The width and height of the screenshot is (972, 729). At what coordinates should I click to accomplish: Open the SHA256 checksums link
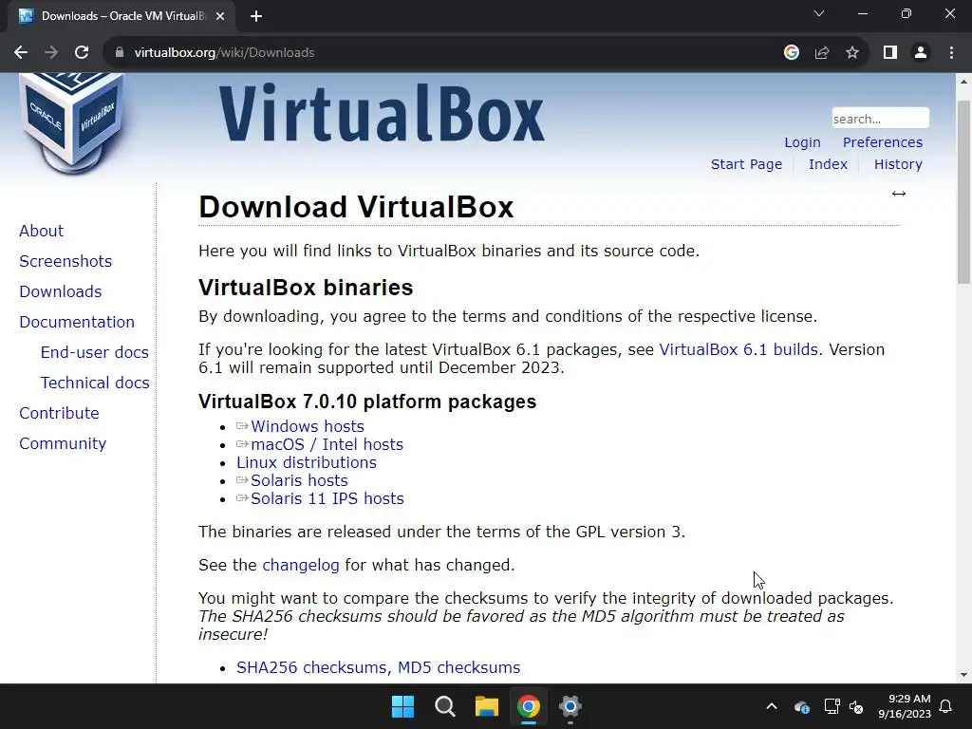click(x=311, y=667)
